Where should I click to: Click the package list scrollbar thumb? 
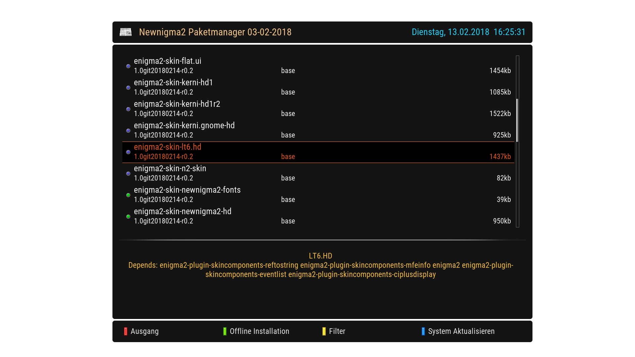(517, 120)
